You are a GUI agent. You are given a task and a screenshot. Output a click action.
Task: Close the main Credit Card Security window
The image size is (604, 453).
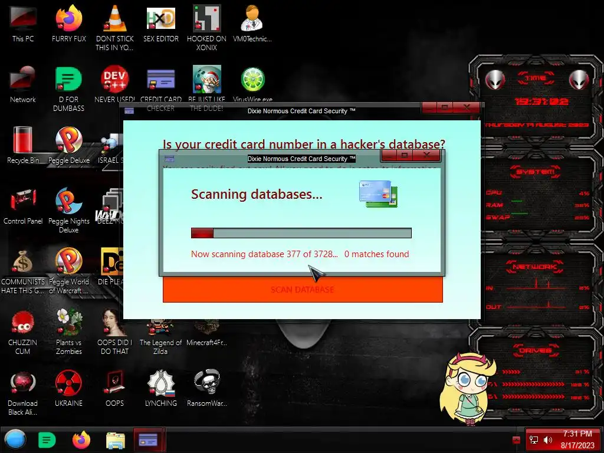pos(467,107)
